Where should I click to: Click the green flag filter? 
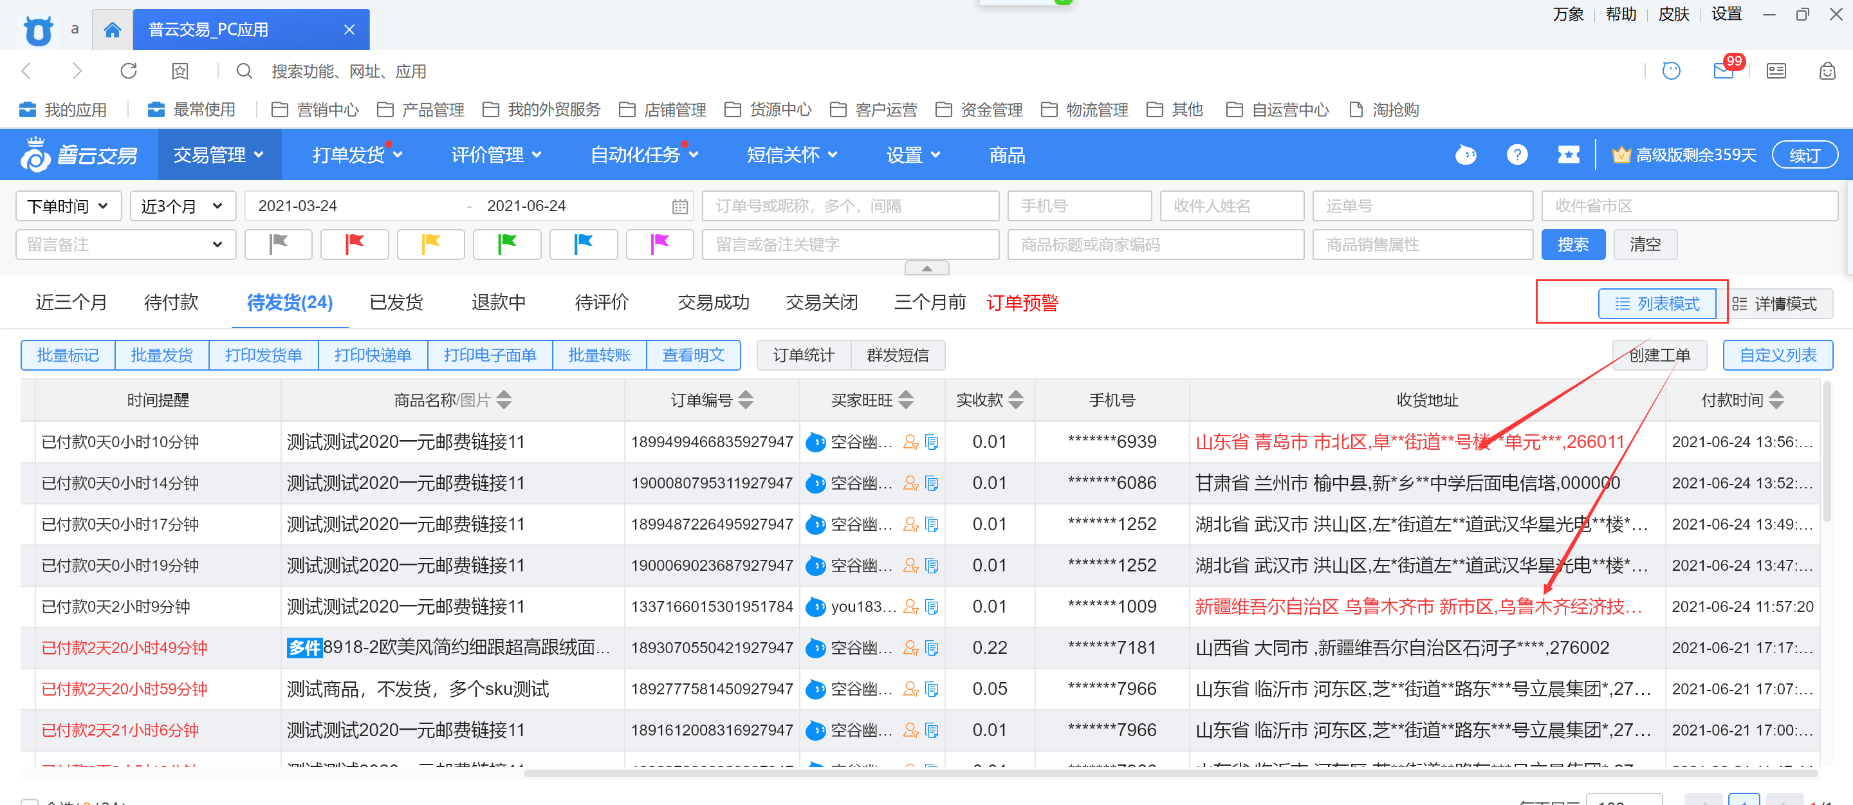point(506,245)
